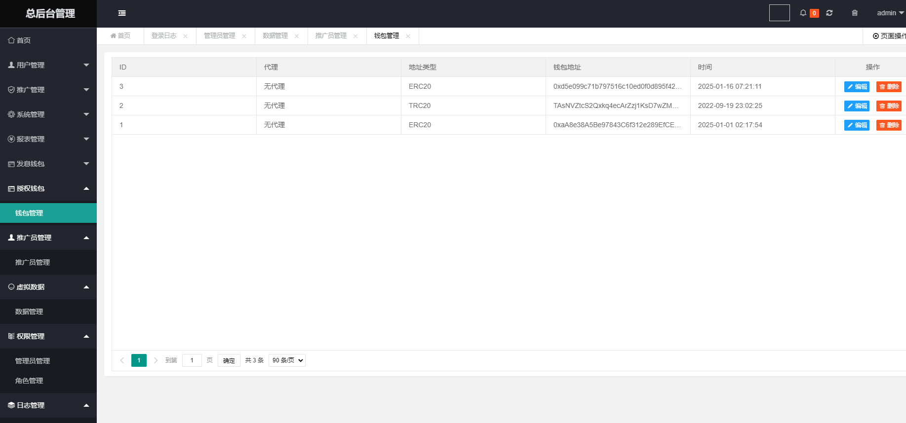This screenshot has height=423, width=906.
Task: Expand 推广管理 sidebar menu
Action: [48, 90]
